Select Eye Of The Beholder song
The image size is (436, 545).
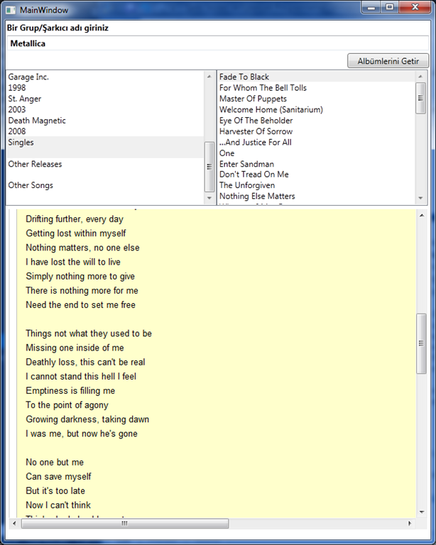click(256, 121)
